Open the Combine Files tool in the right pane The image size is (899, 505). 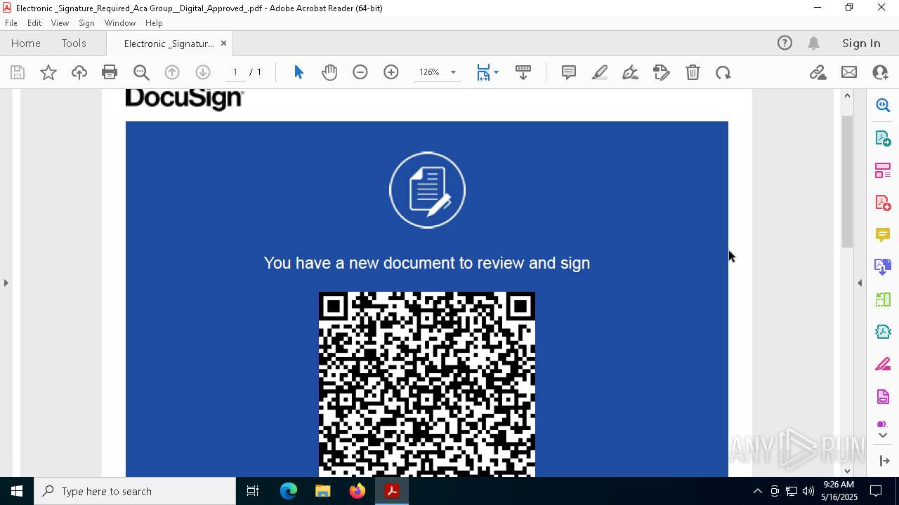click(x=883, y=267)
